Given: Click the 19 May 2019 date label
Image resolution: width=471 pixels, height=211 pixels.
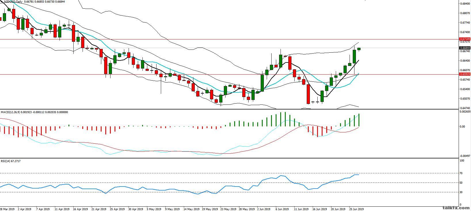Looking at the screenshot, I should point(210,209).
